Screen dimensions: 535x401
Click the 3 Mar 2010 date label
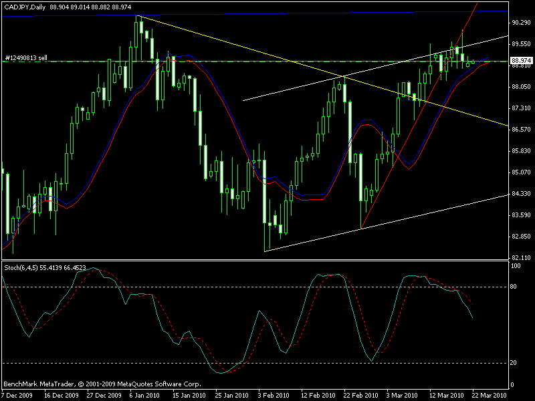point(402,396)
